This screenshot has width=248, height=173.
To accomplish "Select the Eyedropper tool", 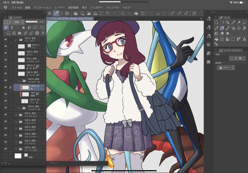I will coord(233,23).
